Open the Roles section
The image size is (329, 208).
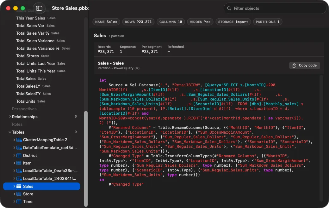tap(17, 124)
